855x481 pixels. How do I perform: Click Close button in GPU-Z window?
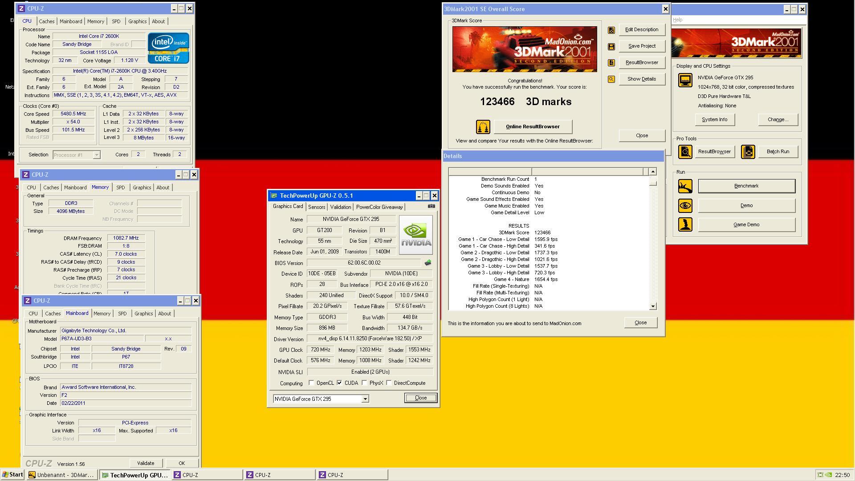pyautogui.click(x=420, y=398)
